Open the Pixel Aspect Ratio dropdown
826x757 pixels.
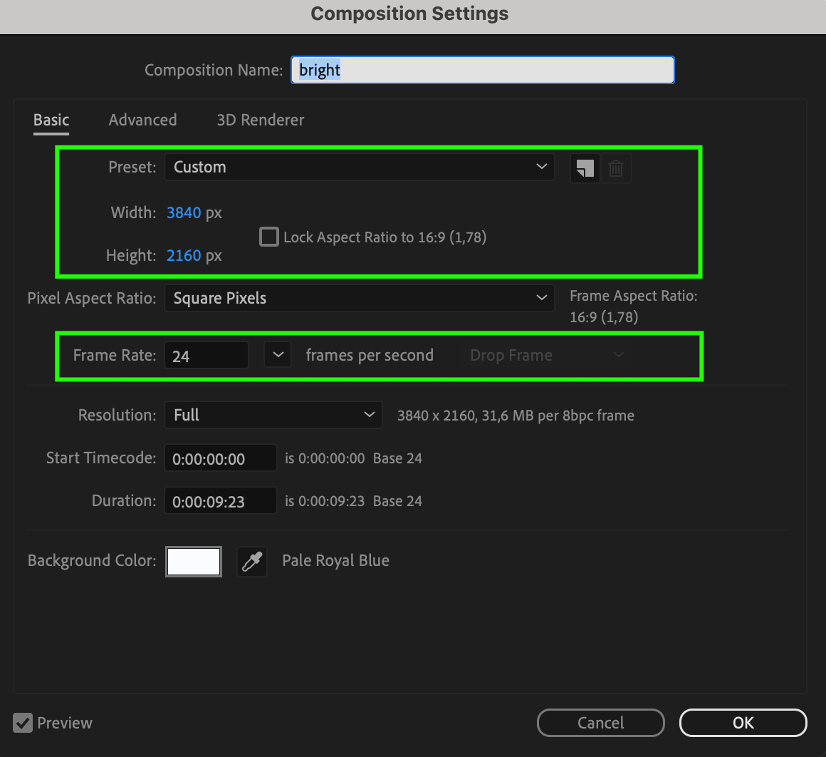point(360,298)
